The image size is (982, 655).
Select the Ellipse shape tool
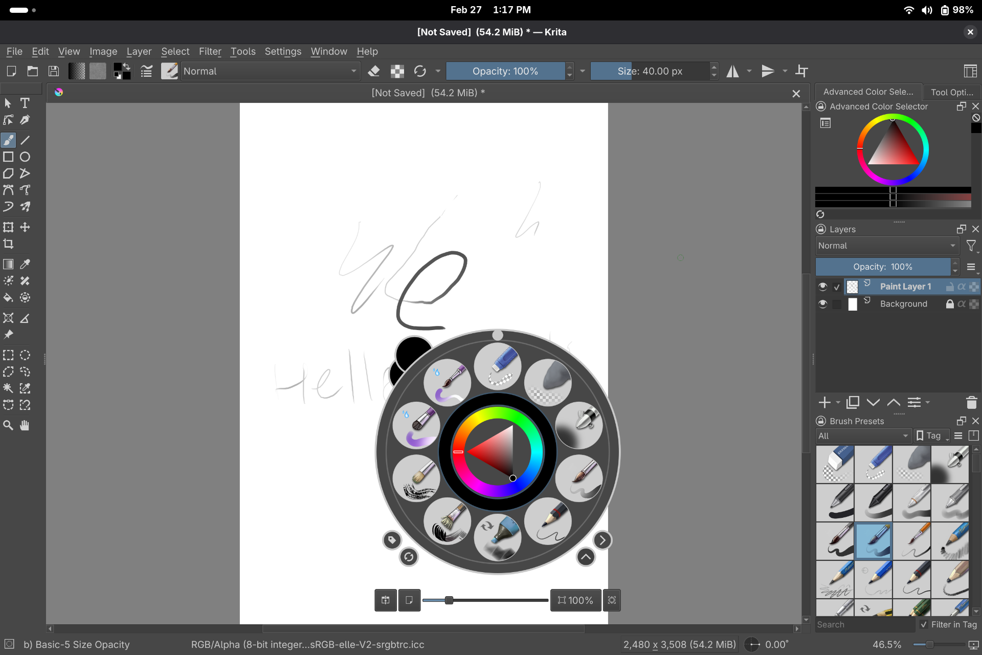click(25, 157)
